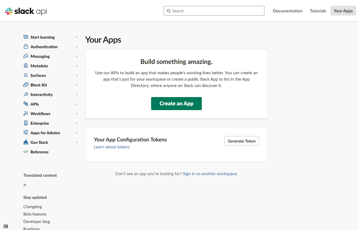Screen dimensions: 359x230
Task: Open the Learn about tokens link
Action: (112, 147)
